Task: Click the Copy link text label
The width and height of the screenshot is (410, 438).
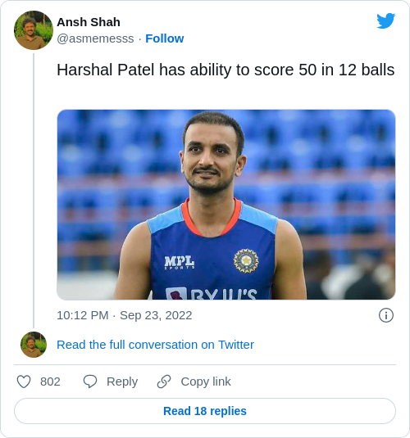Action: (x=206, y=382)
